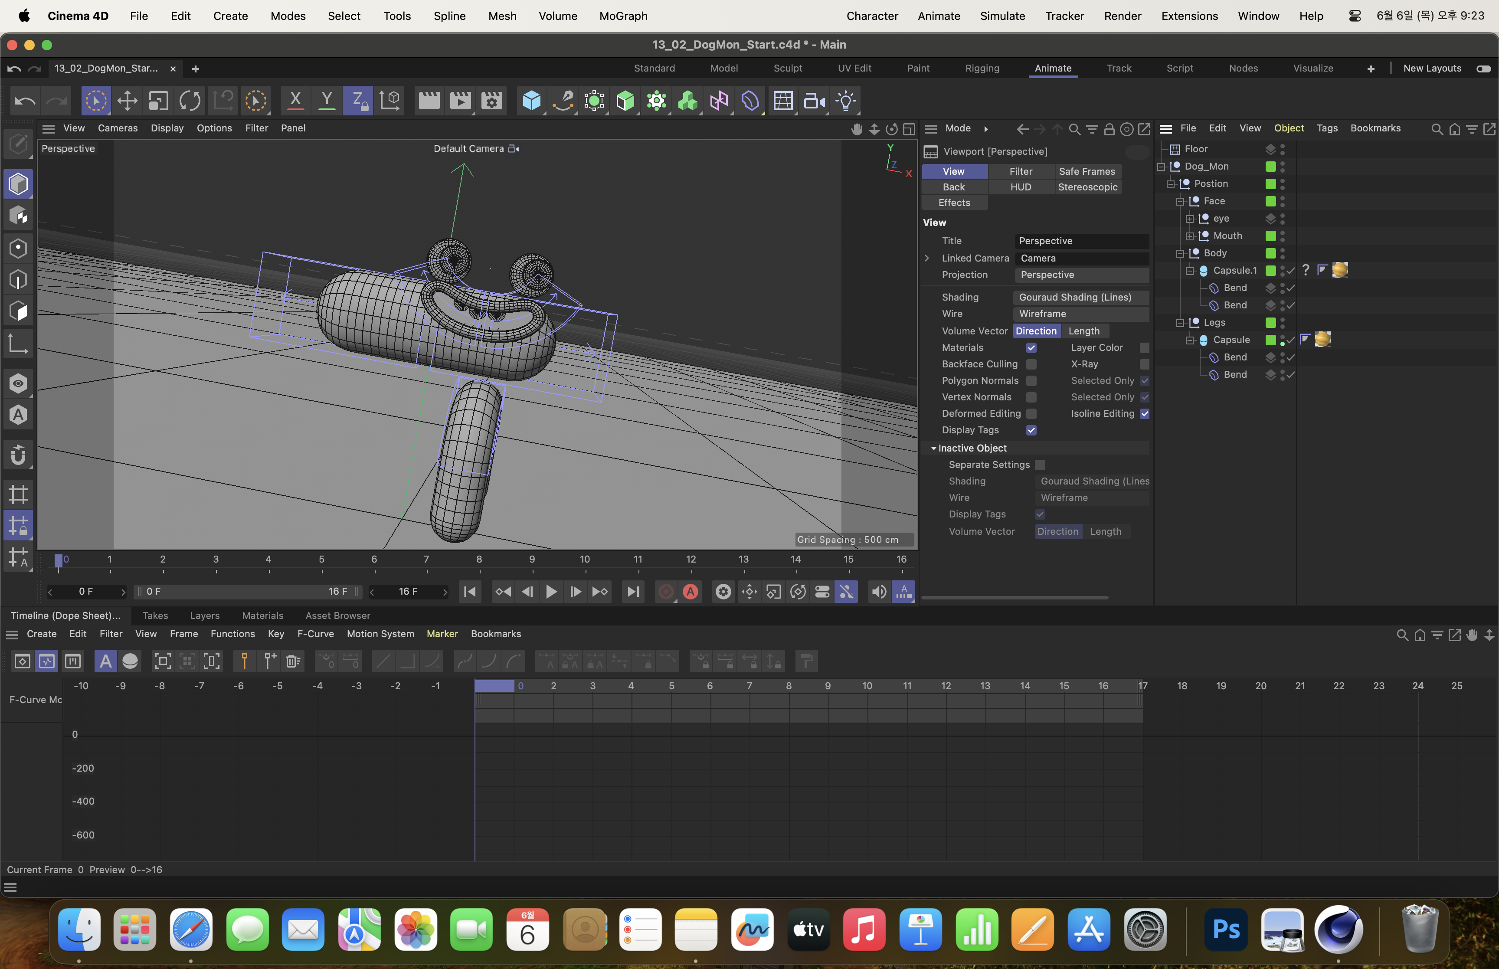Enable Separate Settings checkbox
This screenshot has width=1499, height=969.
pyautogui.click(x=1040, y=465)
